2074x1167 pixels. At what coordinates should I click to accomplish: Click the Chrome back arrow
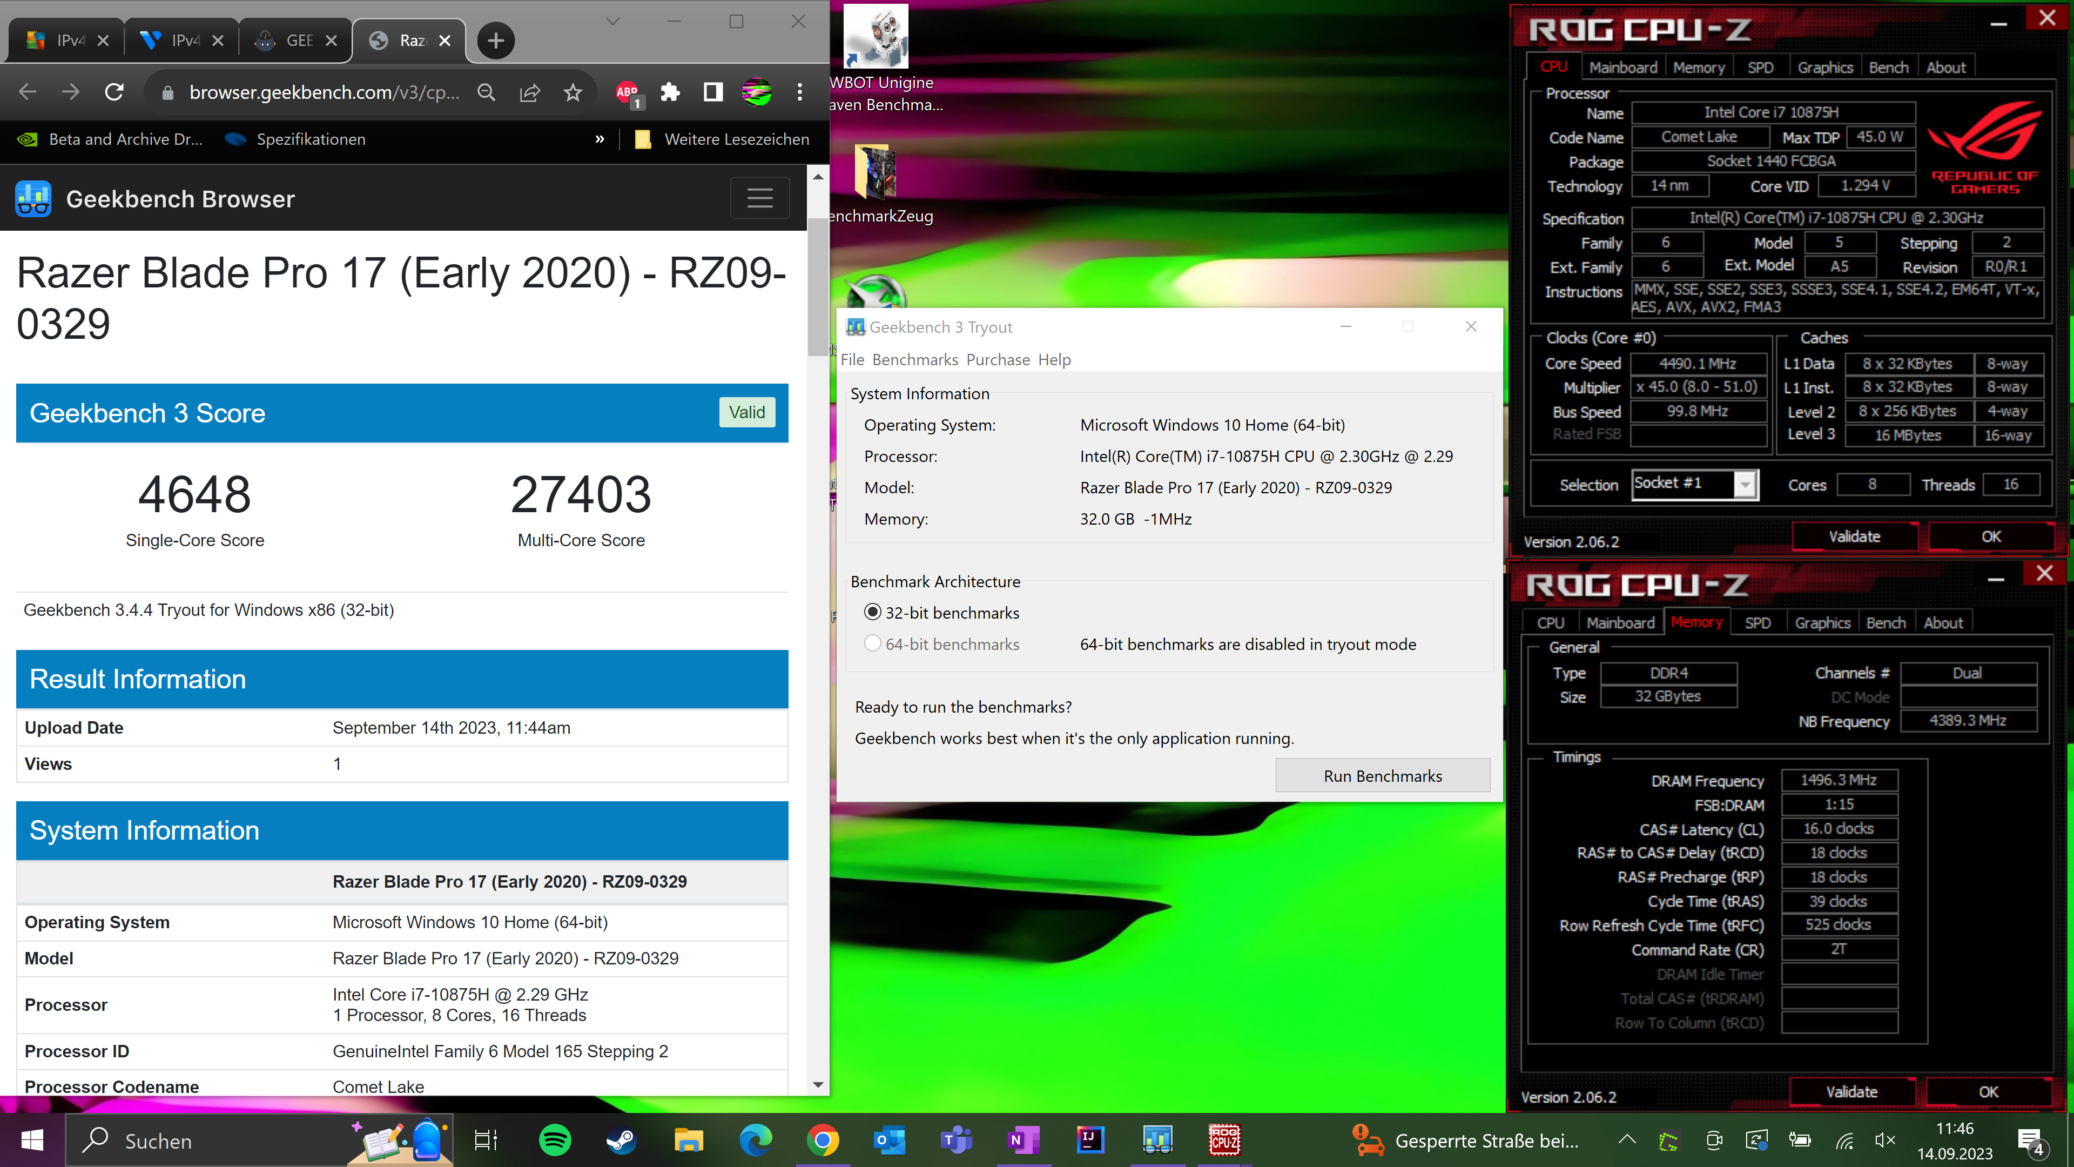28,92
